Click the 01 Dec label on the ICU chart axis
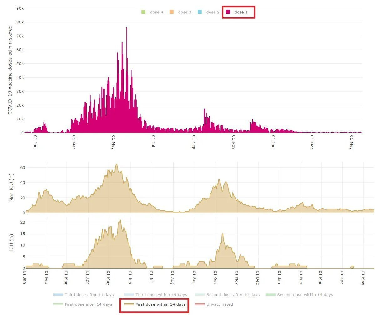This screenshot has height=322, width=375. [258, 278]
